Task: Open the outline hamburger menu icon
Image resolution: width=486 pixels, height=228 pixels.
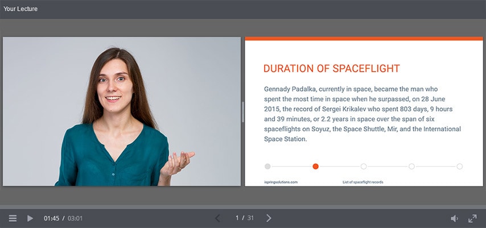Action: coord(13,218)
